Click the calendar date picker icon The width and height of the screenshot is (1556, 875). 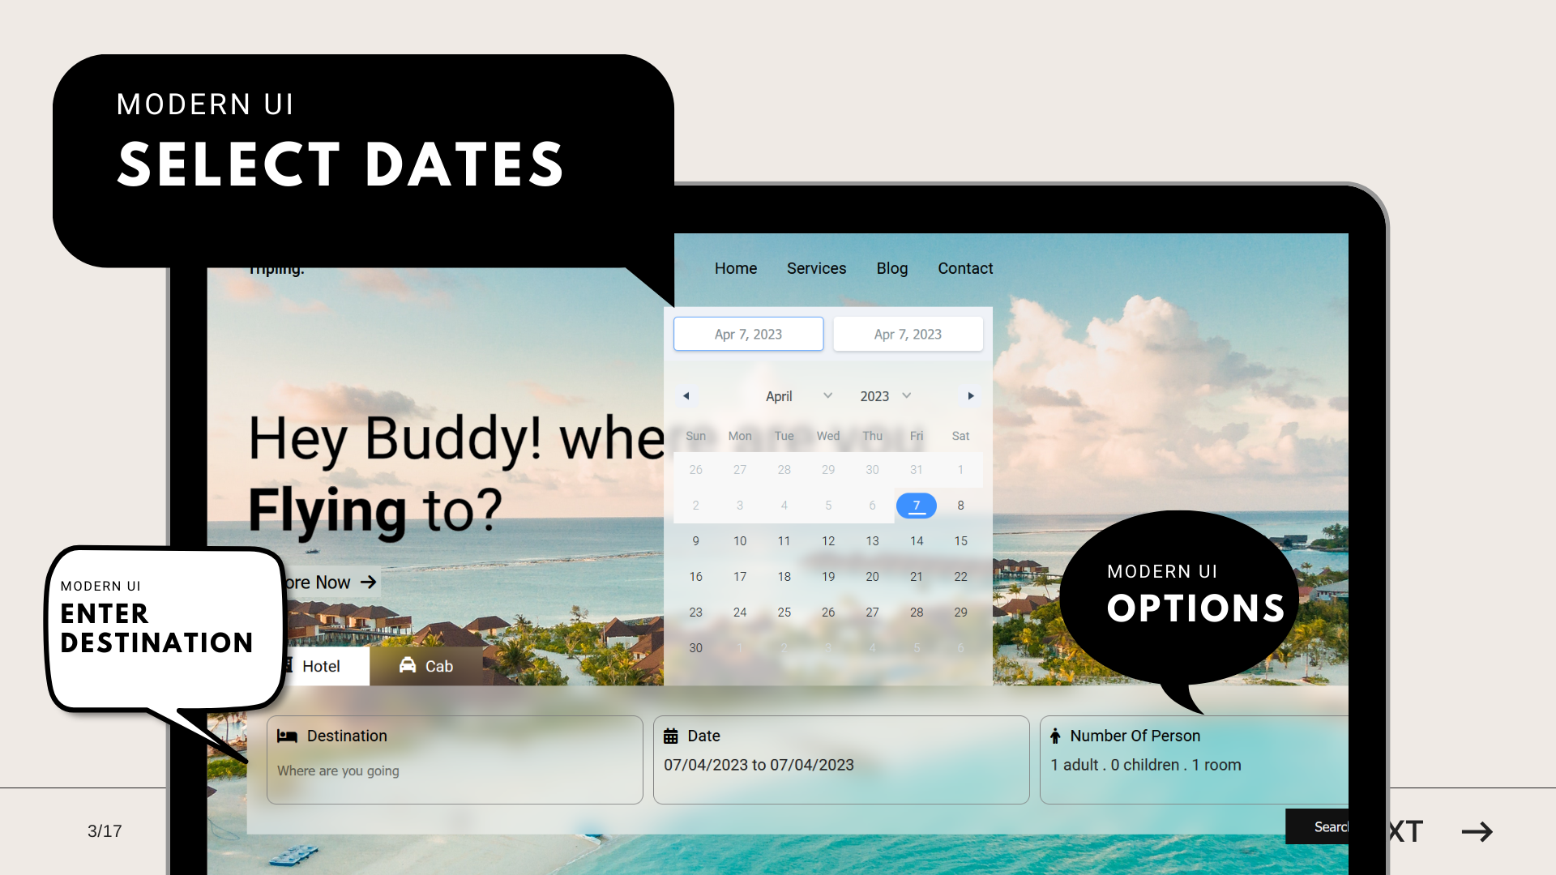[x=670, y=736]
